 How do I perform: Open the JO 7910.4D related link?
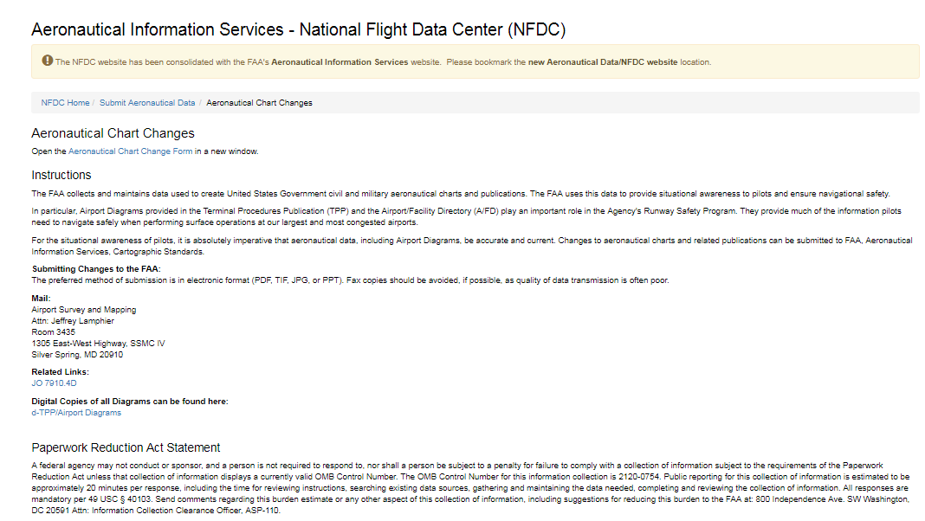tap(54, 382)
